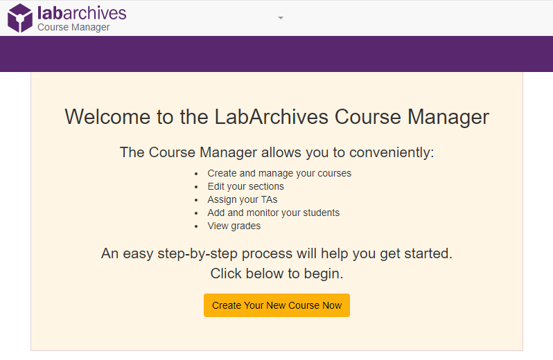Screen dimensions: 553x360
Task: Click the Course Manager subtitle under logo
Action: tap(73, 28)
